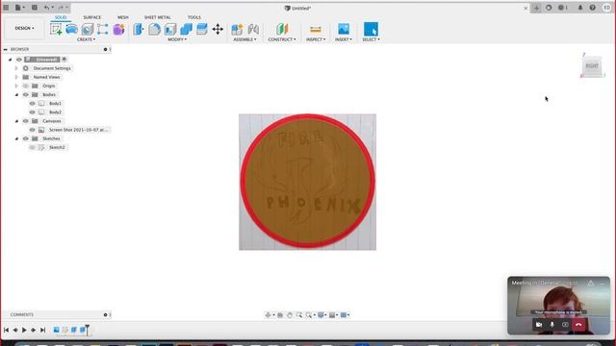Open the MODIFY dropdown menu

(x=177, y=39)
